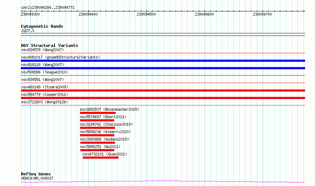This screenshot has height=186, width=315.
Task: Open the nsv5574697 (Ebert2021) variant label
Action: (103, 117)
